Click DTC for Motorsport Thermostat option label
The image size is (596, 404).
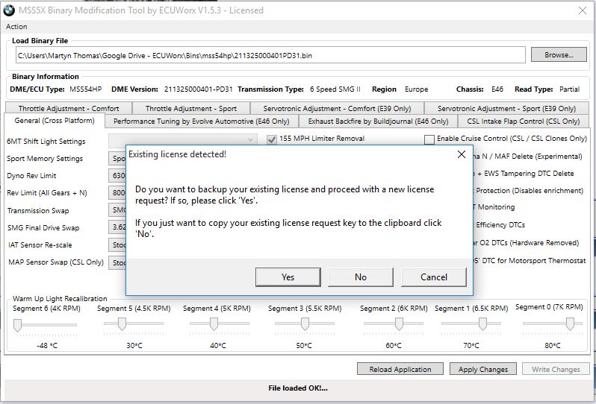pos(530,261)
